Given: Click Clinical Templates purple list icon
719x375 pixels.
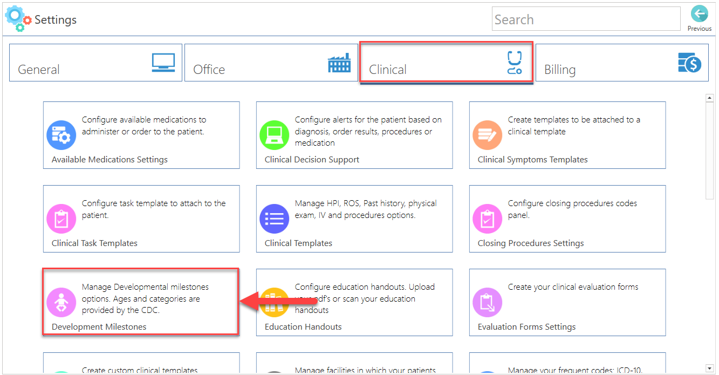Looking at the screenshot, I should click(274, 219).
